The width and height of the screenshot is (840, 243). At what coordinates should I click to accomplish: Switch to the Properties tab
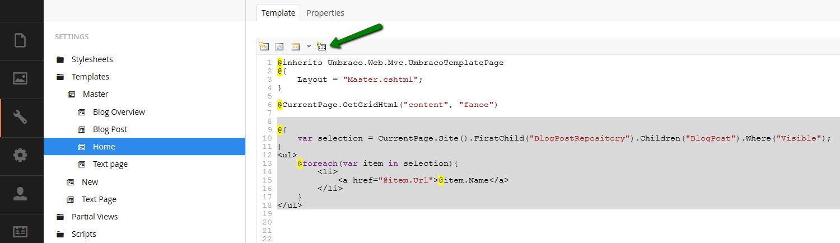tap(325, 13)
